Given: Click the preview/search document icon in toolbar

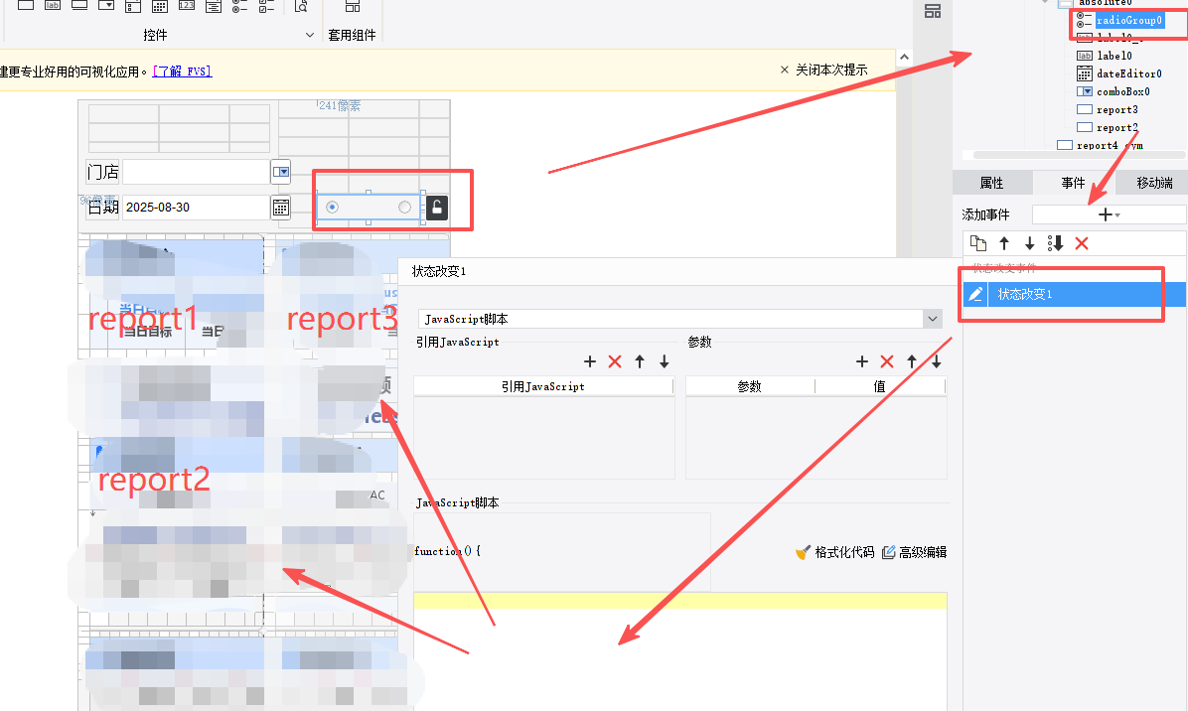Looking at the screenshot, I should click(301, 6).
